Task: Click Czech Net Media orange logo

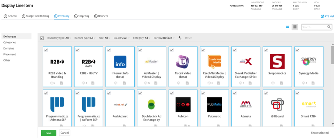Action: pos(214,62)
